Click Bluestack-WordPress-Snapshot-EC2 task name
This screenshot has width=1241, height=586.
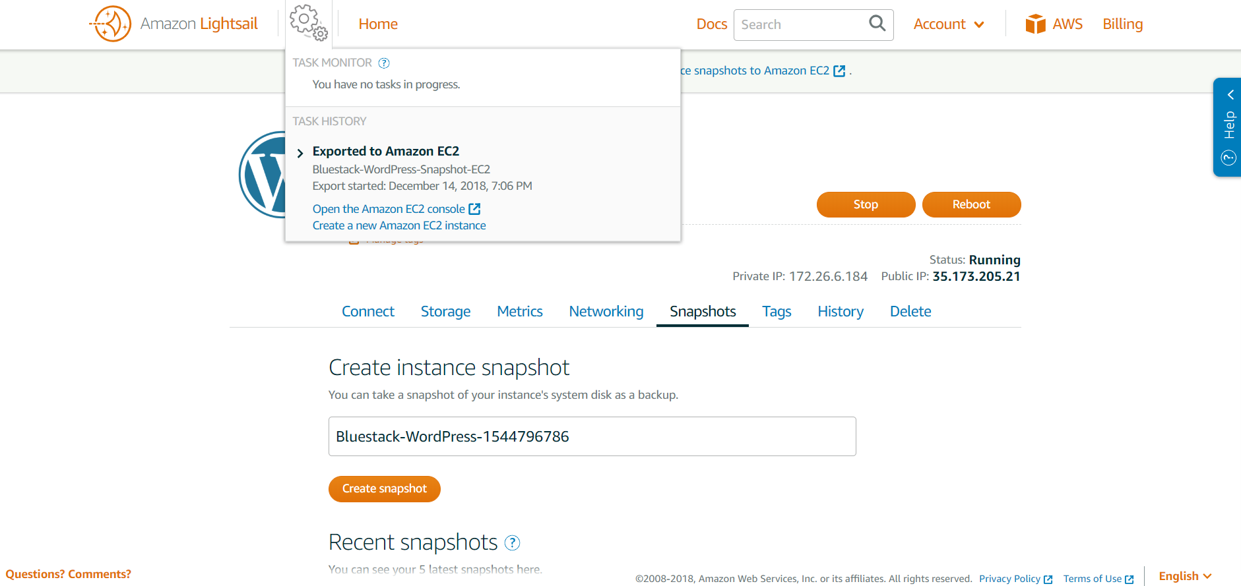[401, 169]
